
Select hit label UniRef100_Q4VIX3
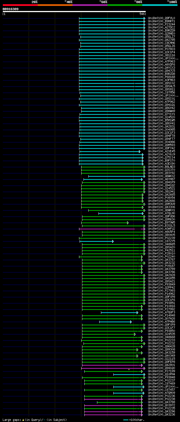161,68
